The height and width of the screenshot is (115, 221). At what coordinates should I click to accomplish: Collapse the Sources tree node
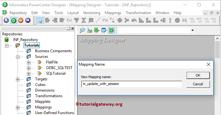18,57
